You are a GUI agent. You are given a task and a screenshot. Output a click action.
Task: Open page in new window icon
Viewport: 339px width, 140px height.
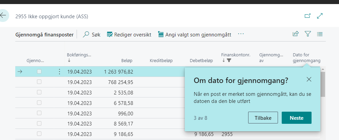point(307,16)
